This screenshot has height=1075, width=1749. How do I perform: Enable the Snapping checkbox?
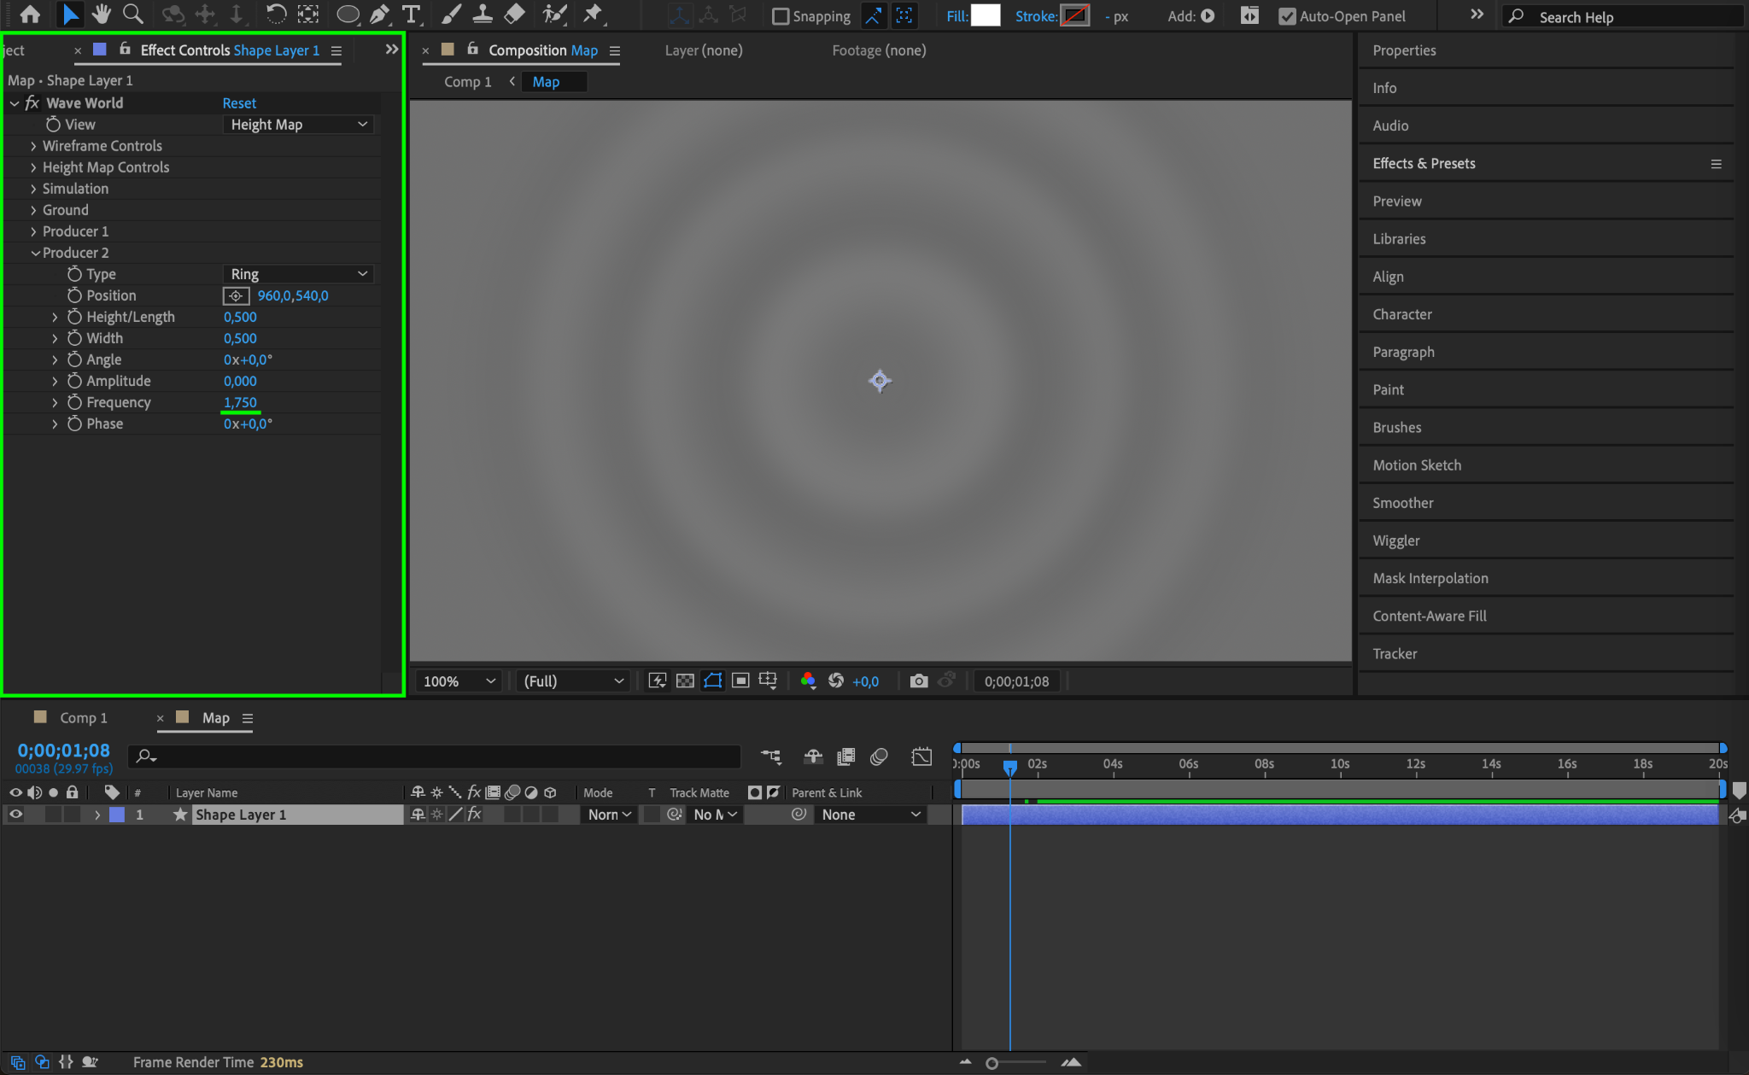[780, 16]
